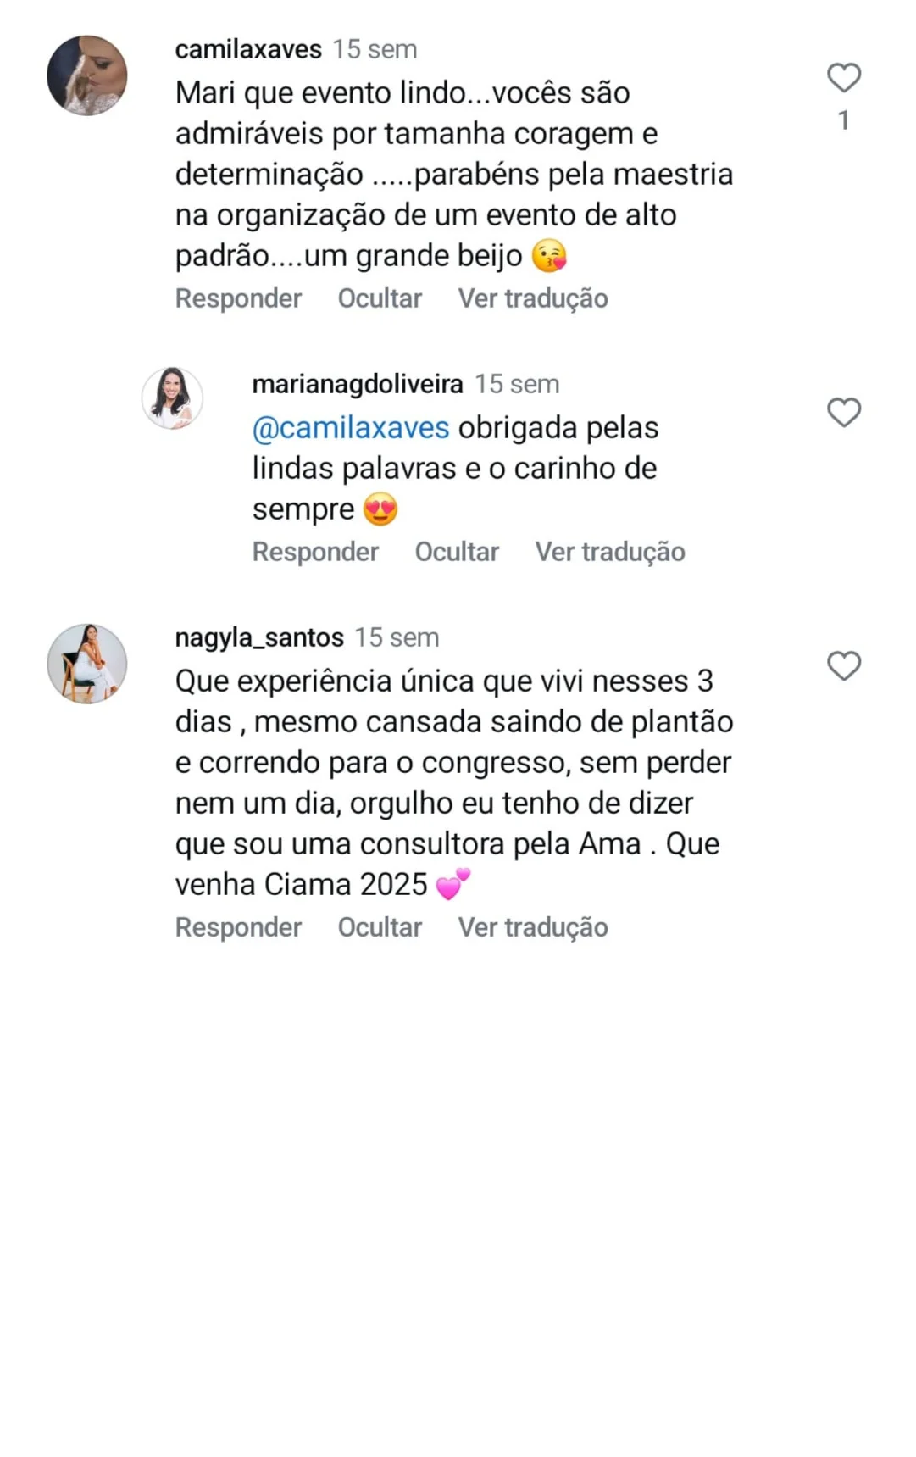
Task: Hide camilaxaves's comment with Ocultar
Action: click(380, 298)
